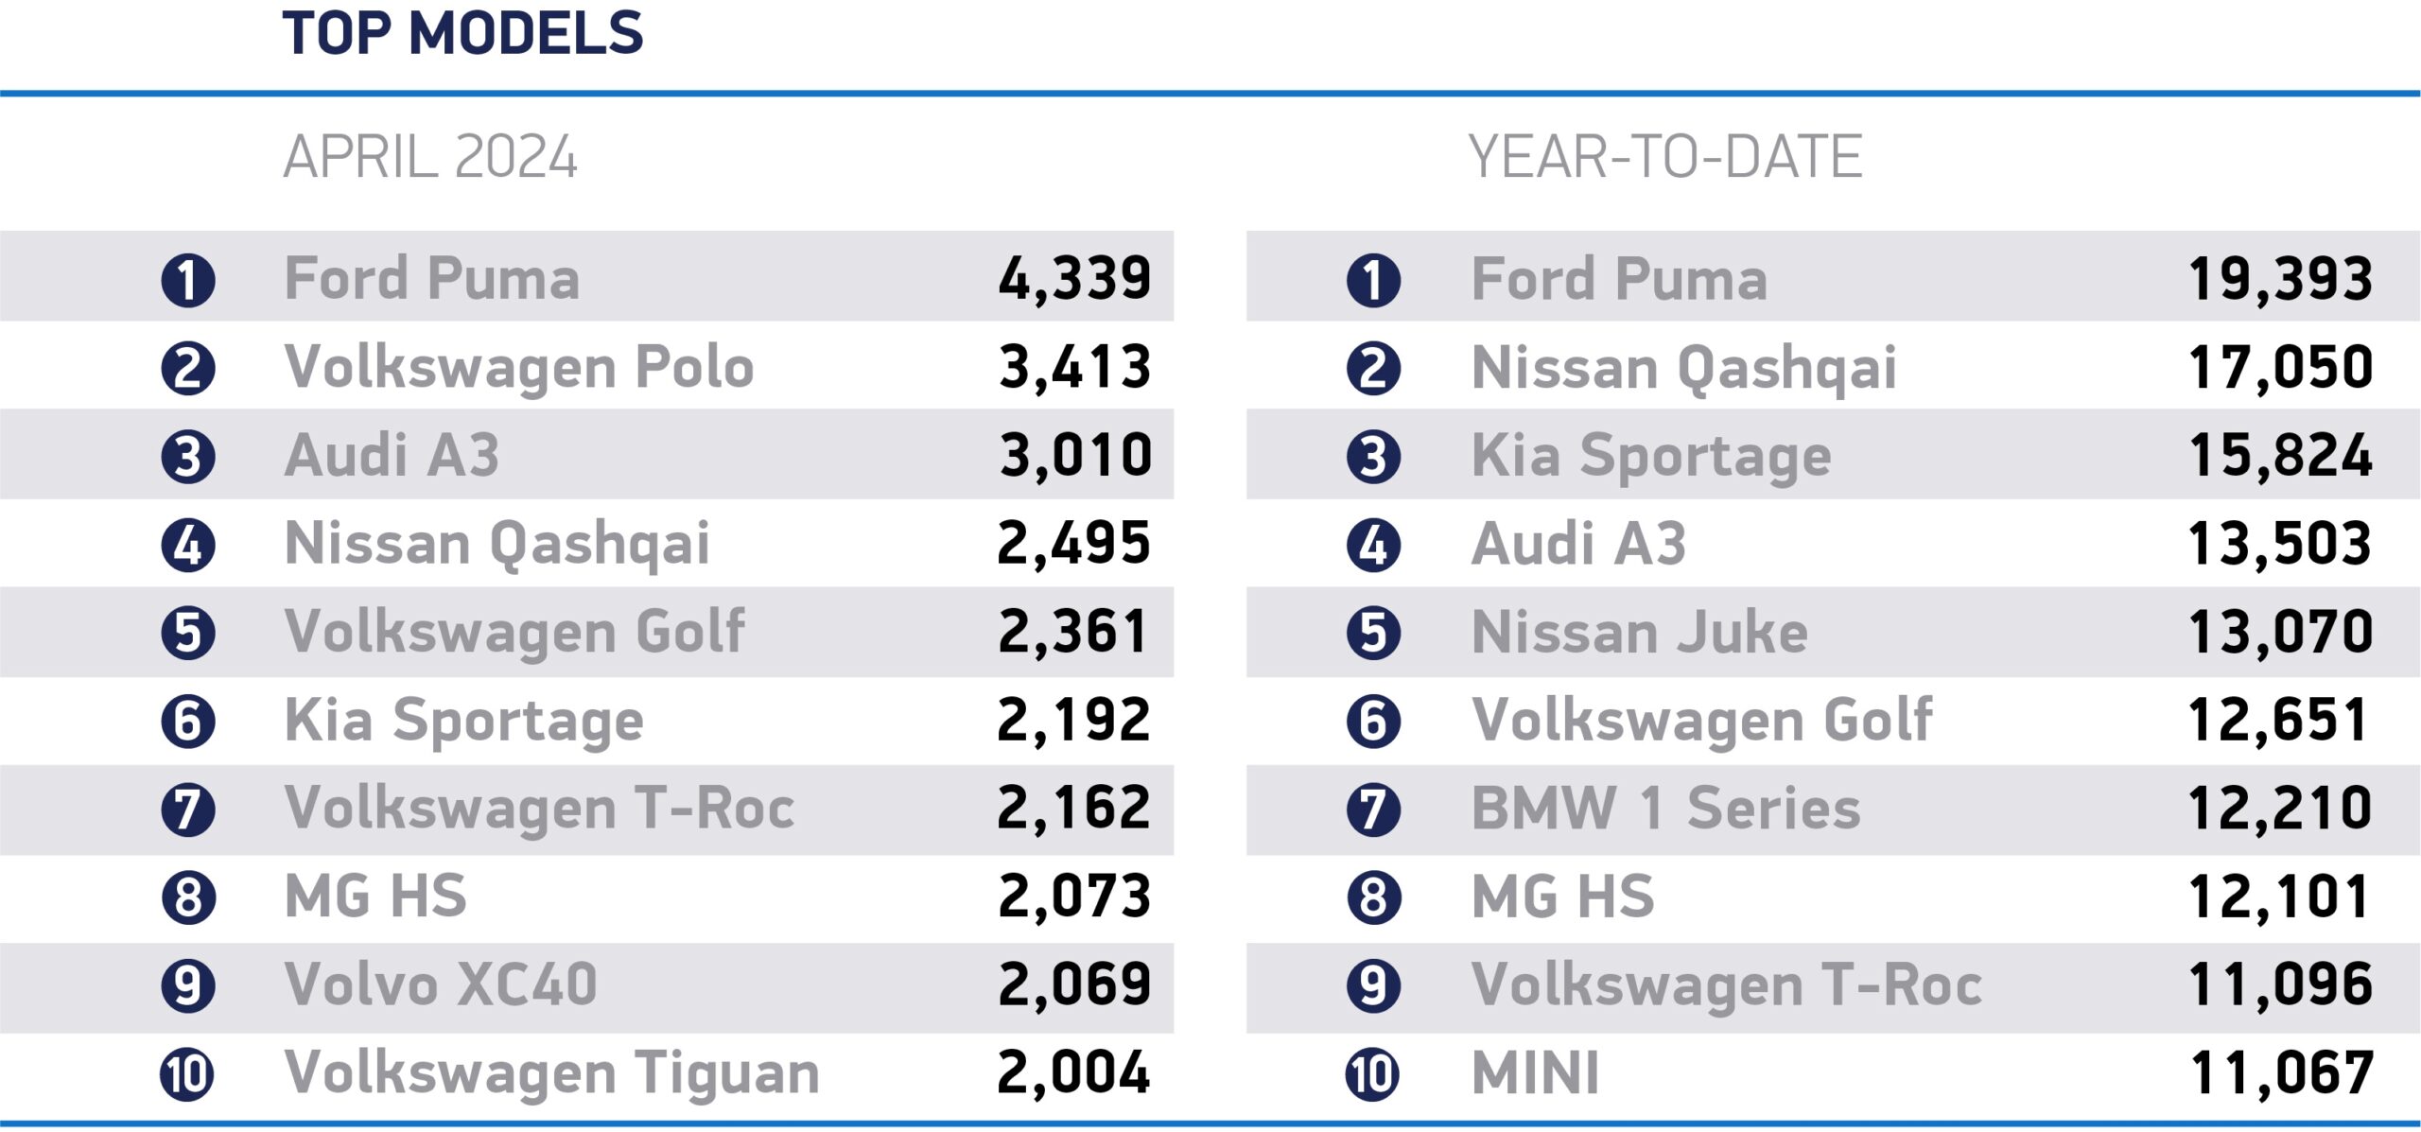The height and width of the screenshot is (1132, 2421).
Task: Select the APRIL 2024 column header
Action: [430, 157]
